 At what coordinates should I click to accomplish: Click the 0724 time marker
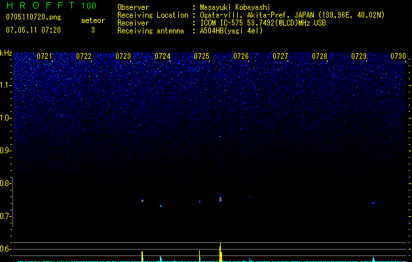click(x=162, y=56)
